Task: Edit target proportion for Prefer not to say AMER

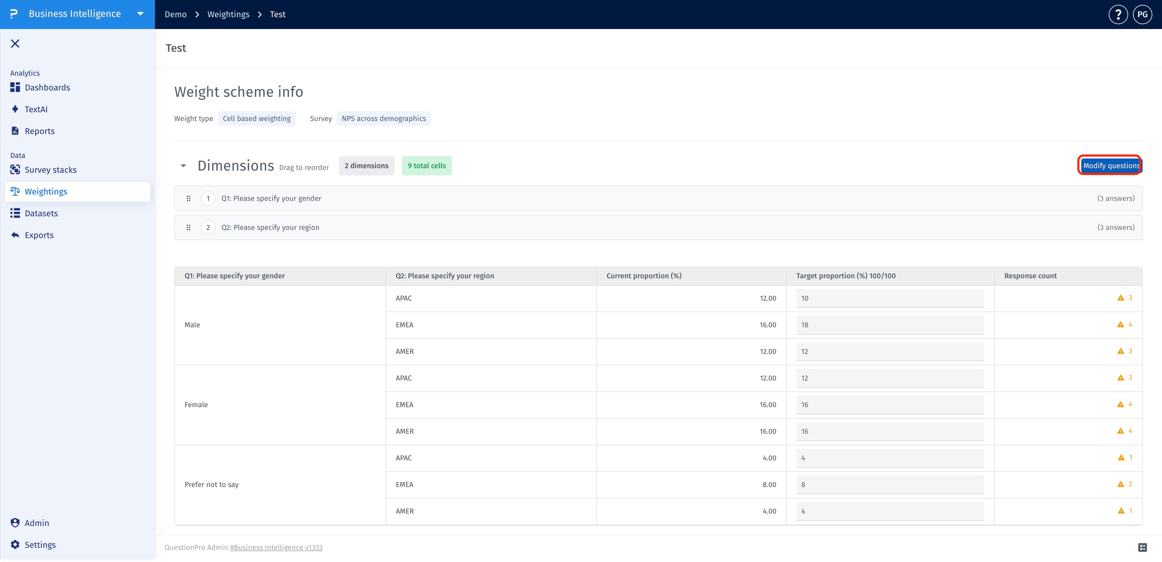Action: (890, 511)
